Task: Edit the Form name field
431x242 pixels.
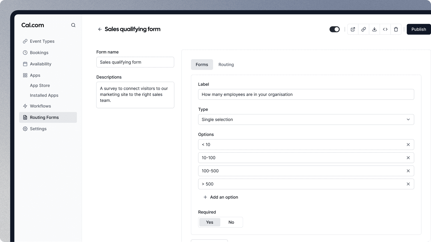Action: click(x=135, y=62)
